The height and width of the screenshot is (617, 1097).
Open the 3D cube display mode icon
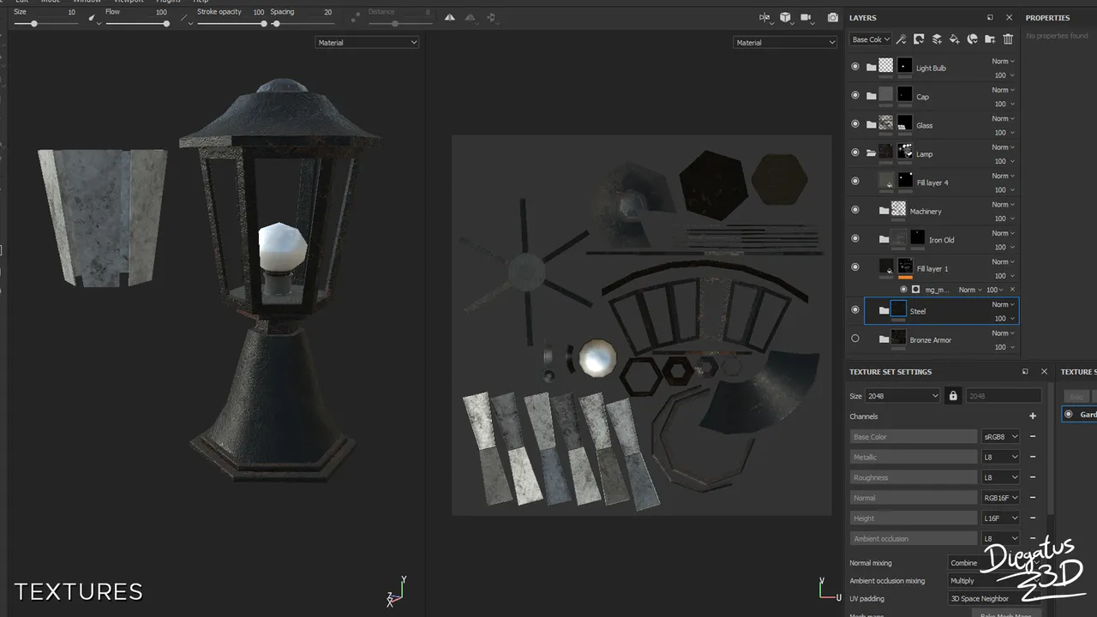click(785, 17)
